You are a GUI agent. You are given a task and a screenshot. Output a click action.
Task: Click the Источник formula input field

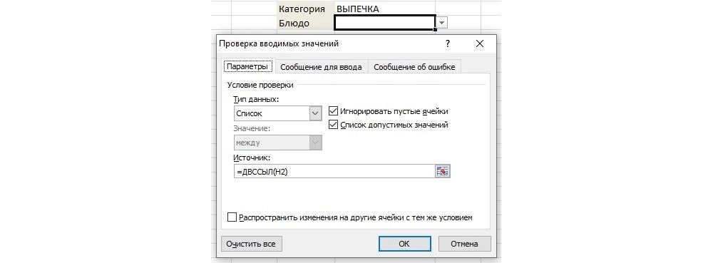(x=334, y=171)
